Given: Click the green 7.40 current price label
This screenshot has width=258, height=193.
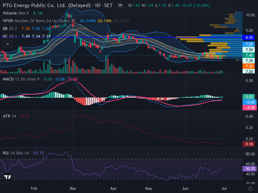Looking at the screenshot, I should (249, 55).
